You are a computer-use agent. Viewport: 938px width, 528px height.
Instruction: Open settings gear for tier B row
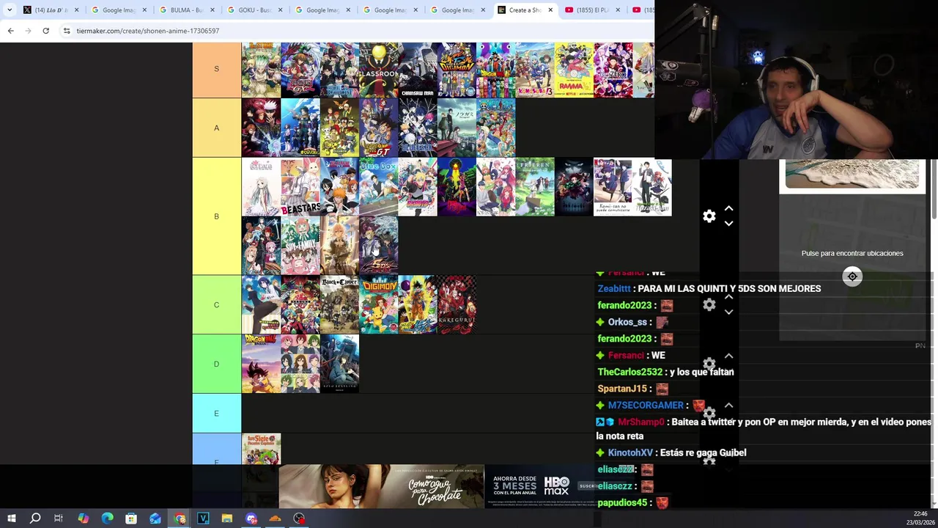pyautogui.click(x=709, y=216)
